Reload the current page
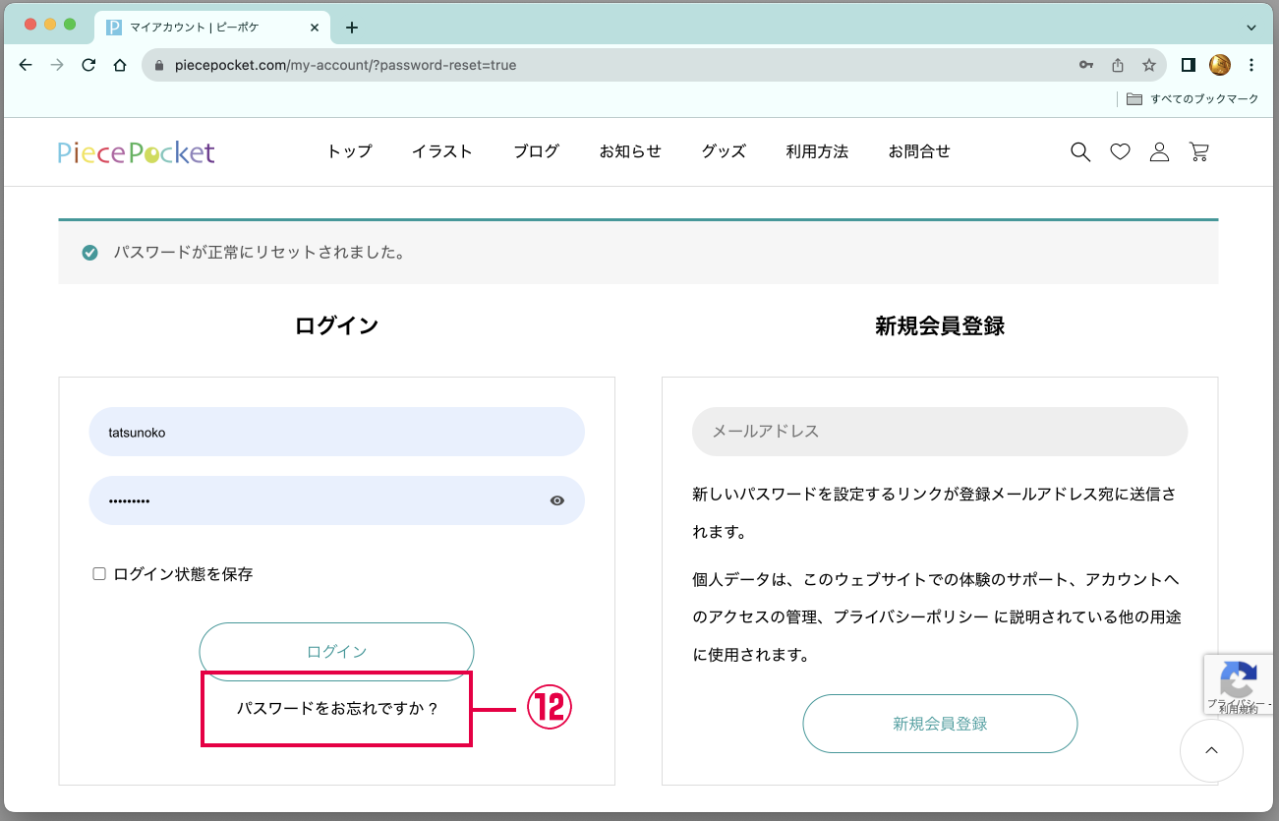This screenshot has width=1279, height=821. pos(88,65)
